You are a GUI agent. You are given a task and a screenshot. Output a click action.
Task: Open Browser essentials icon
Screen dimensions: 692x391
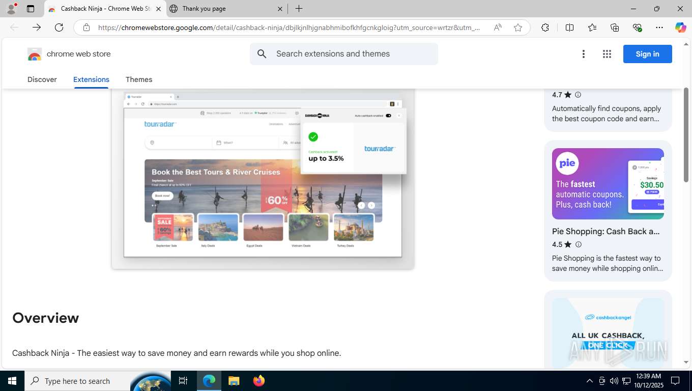[x=637, y=27]
